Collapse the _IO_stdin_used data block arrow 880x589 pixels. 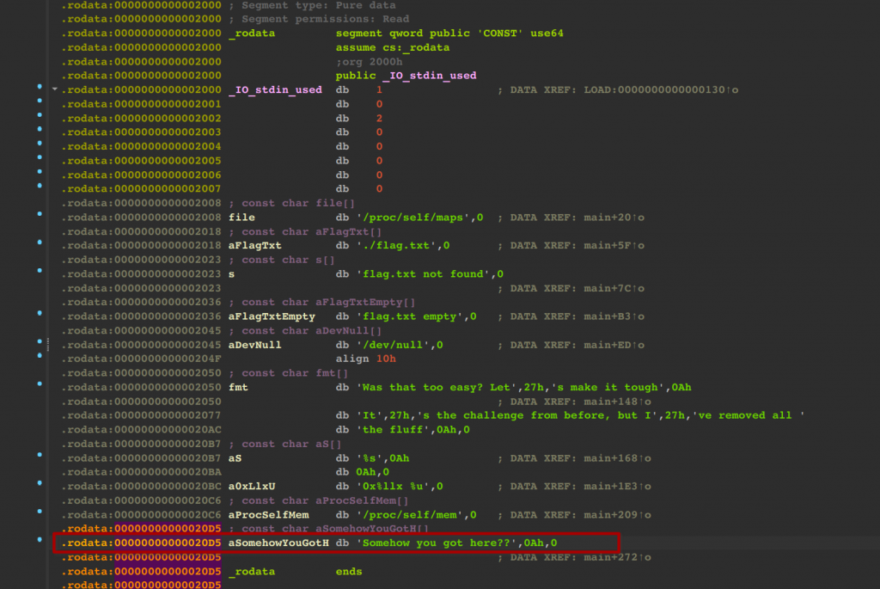tap(56, 89)
